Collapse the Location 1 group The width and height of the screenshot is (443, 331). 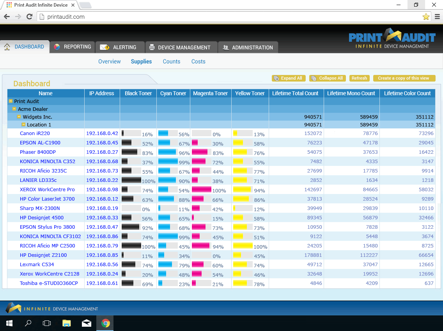[x=23, y=125]
